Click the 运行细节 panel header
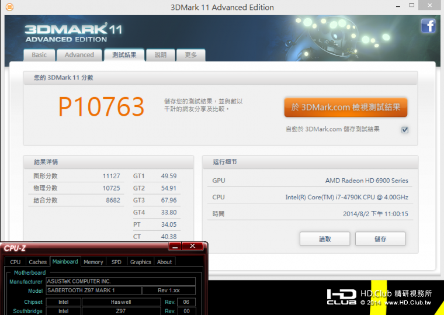Viewport: 444px width, 315px height. coord(310,162)
